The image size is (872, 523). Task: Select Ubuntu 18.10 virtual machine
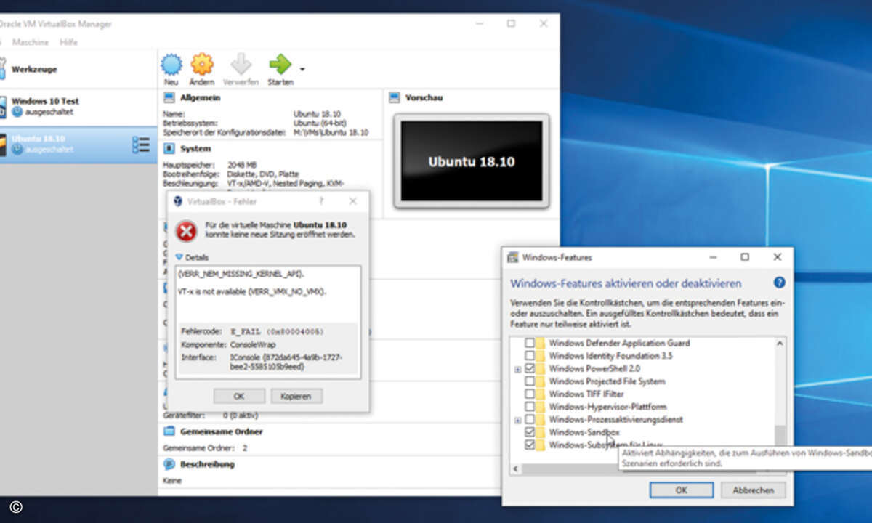[x=78, y=144]
